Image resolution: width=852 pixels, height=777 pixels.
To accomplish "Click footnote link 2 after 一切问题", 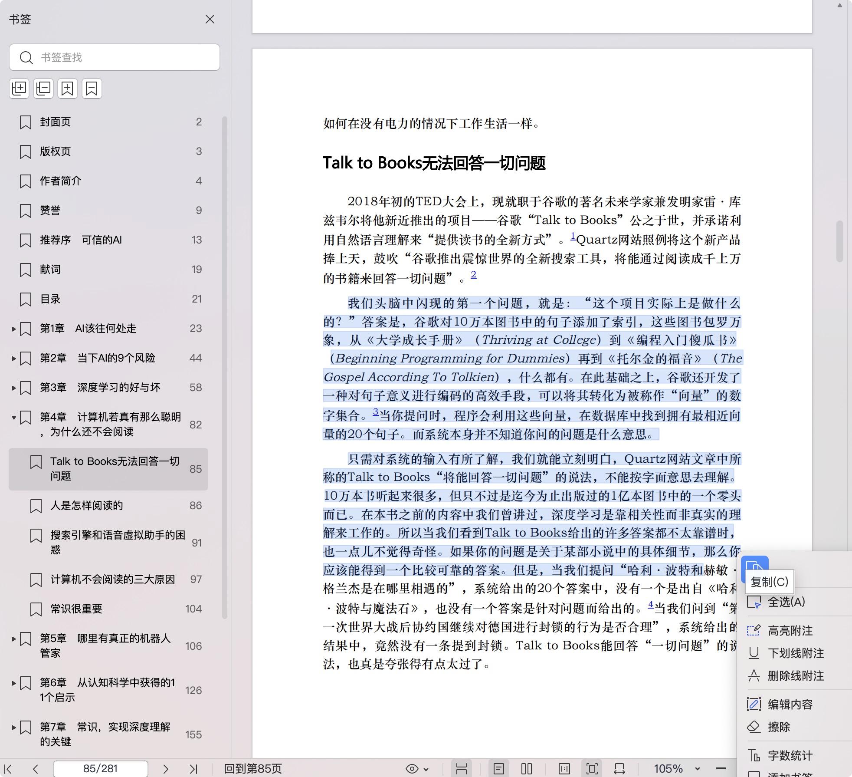I will [473, 274].
